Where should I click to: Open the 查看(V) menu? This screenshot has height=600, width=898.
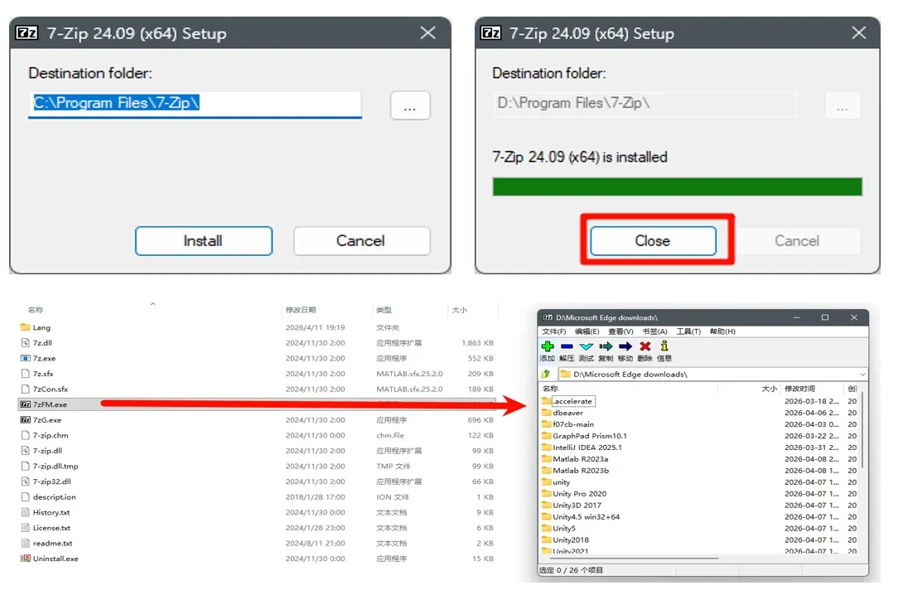[620, 331]
